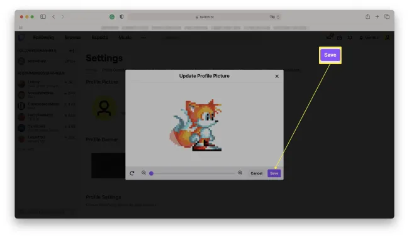Open the Safari share icon
This screenshot has width=409, height=238.
click(367, 17)
